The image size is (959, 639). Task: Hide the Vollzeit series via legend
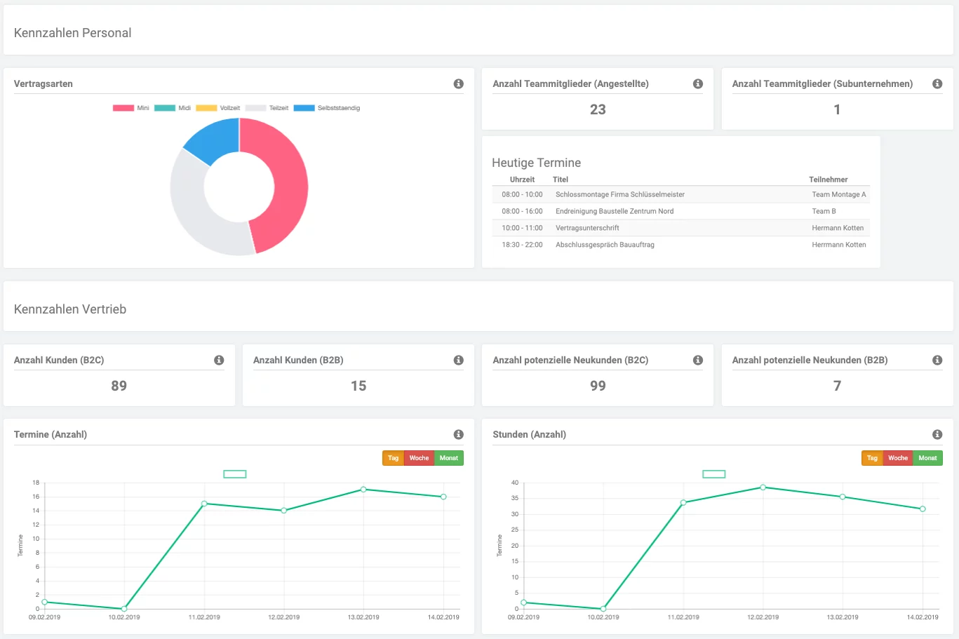tap(218, 108)
